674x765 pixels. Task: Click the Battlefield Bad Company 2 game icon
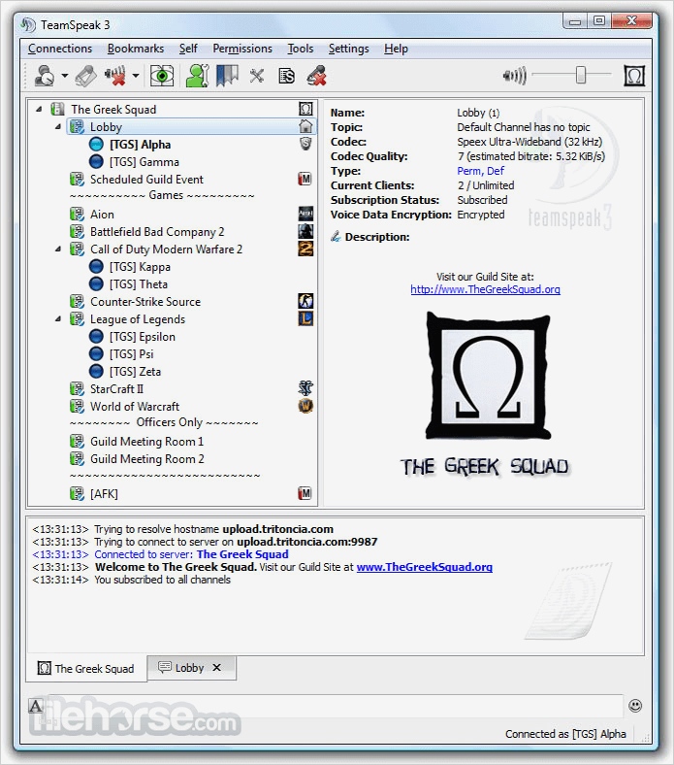click(x=305, y=231)
